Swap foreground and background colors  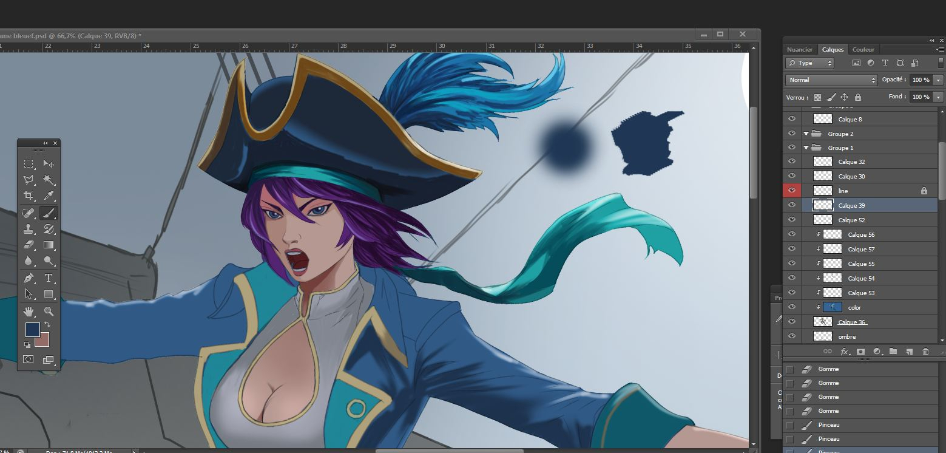[47, 325]
